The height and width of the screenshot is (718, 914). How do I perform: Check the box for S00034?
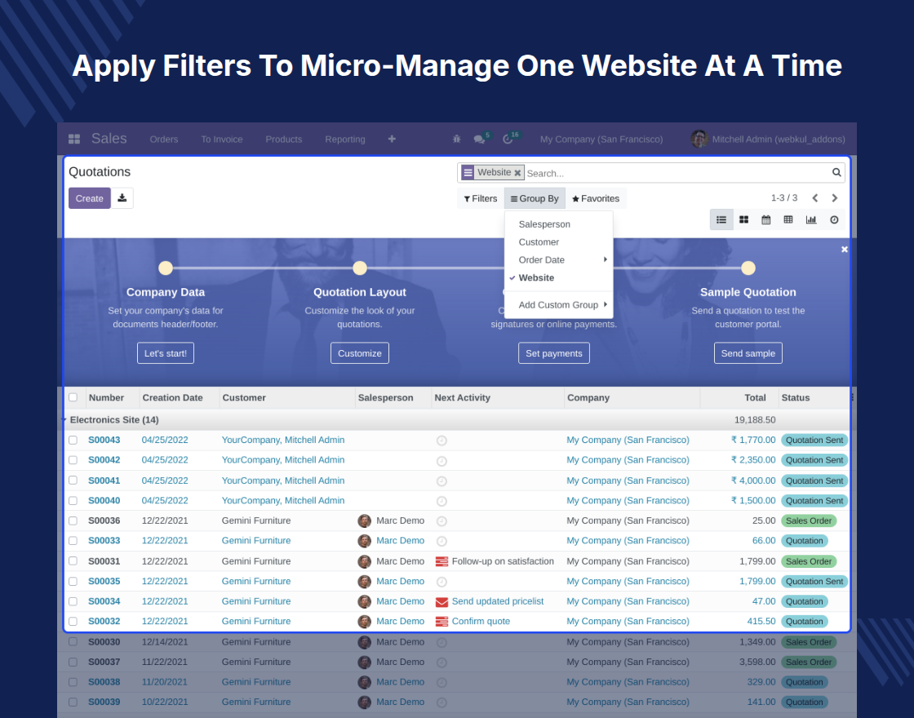click(x=73, y=601)
